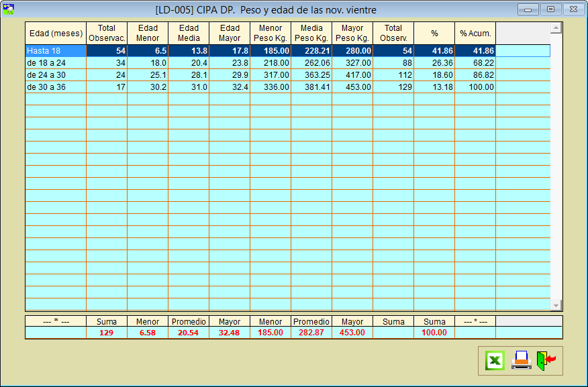Click the 'Edad Media' column header

[x=189, y=34]
